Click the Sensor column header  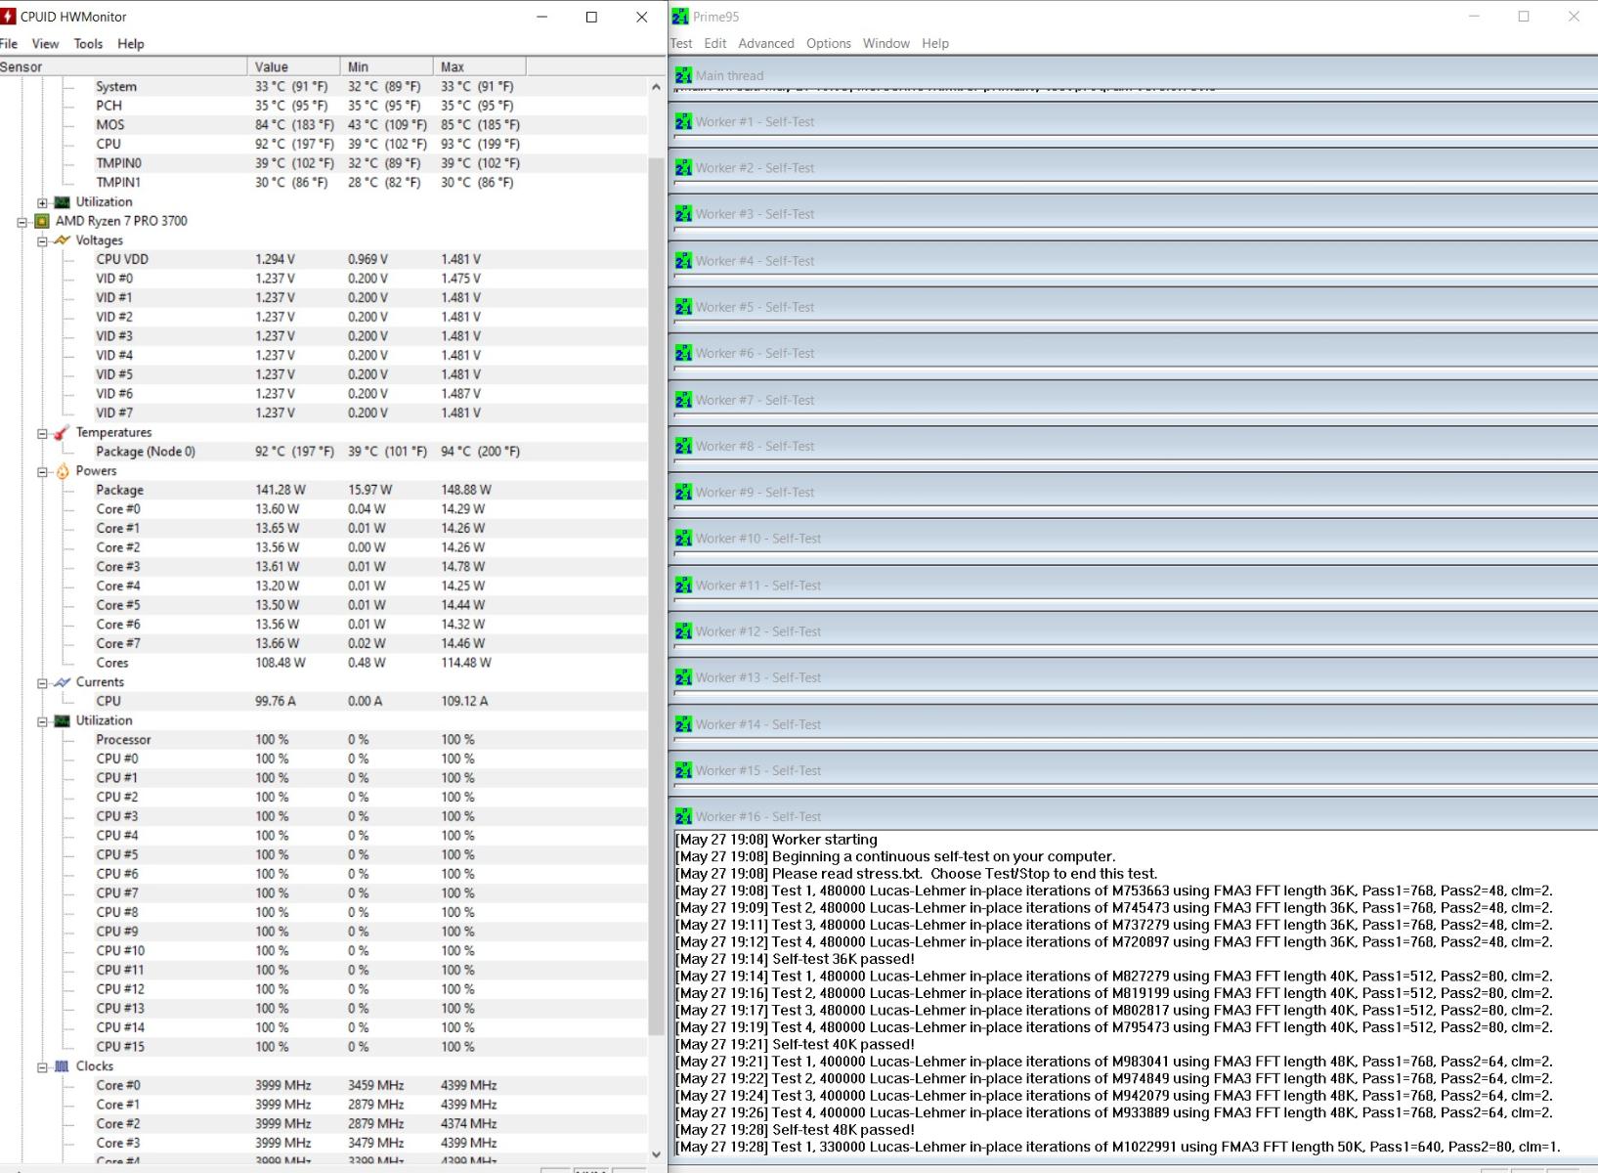click(123, 66)
